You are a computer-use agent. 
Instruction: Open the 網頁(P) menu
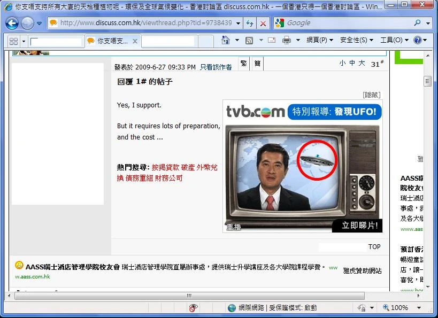[320, 40]
